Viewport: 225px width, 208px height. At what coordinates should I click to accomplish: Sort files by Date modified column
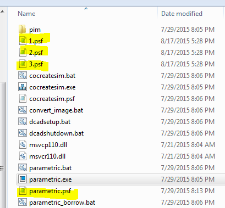point(182,14)
